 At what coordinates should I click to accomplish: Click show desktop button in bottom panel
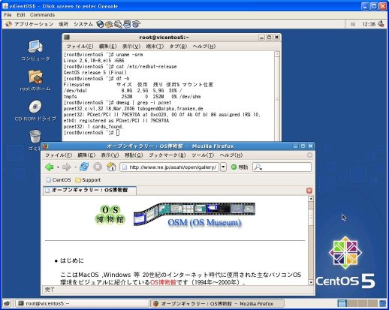[x=7, y=303]
